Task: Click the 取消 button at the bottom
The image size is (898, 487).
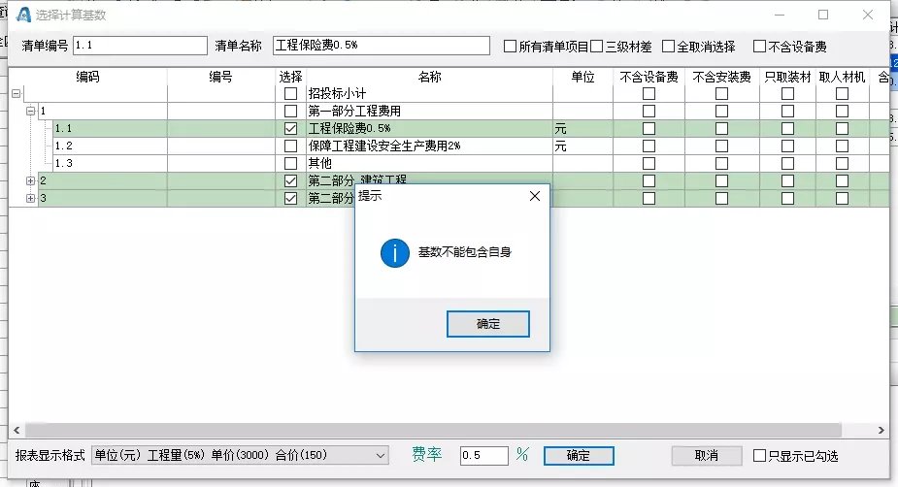Action: pos(706,456)
